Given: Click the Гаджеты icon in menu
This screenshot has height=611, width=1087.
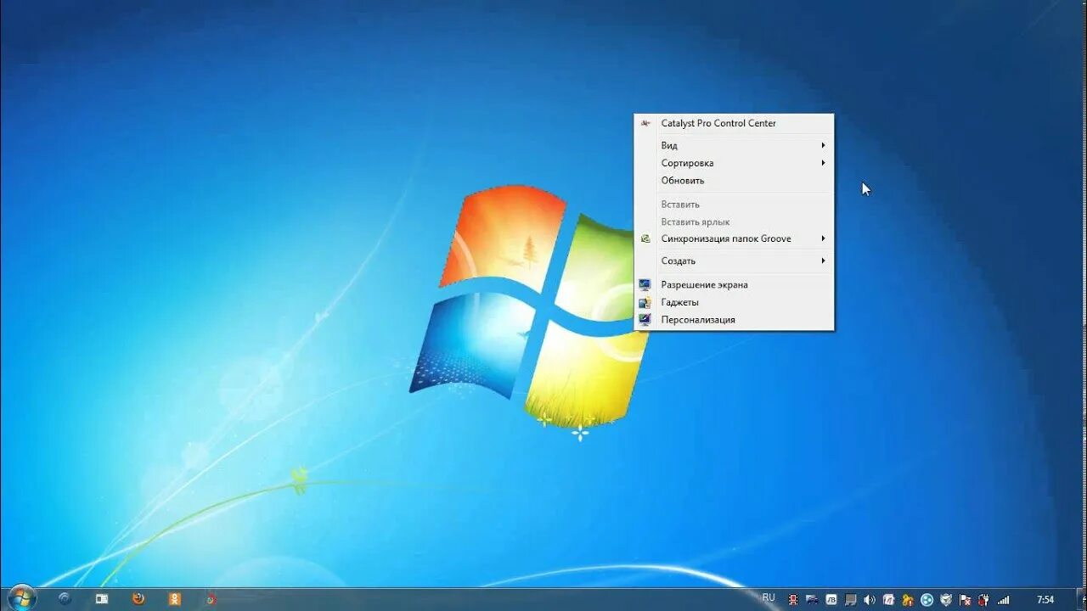Looking at the screenshot, I should (x=645, y=302).
